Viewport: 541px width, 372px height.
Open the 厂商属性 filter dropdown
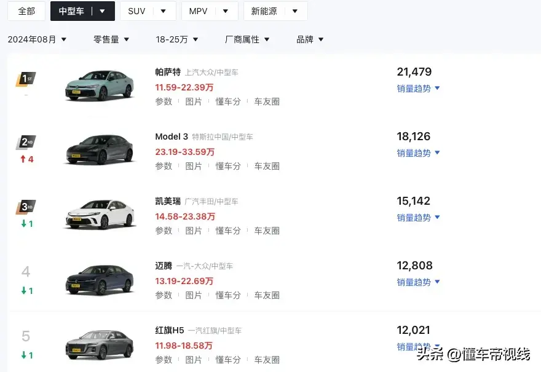(x=248, y=39)
